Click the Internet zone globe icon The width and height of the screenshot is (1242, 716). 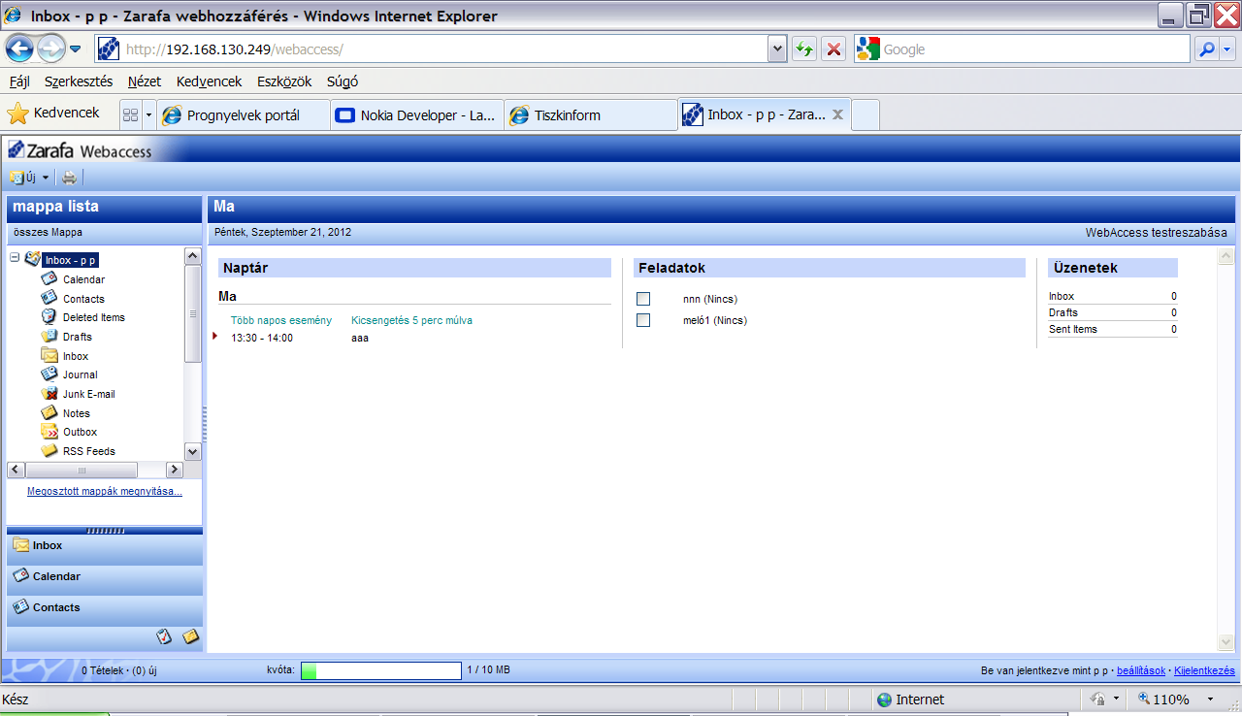pyautogui.click(x=884, y=700)
